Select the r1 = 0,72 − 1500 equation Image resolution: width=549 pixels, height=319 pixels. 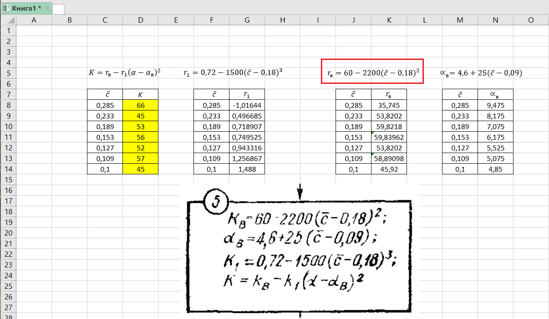[233, 72]
